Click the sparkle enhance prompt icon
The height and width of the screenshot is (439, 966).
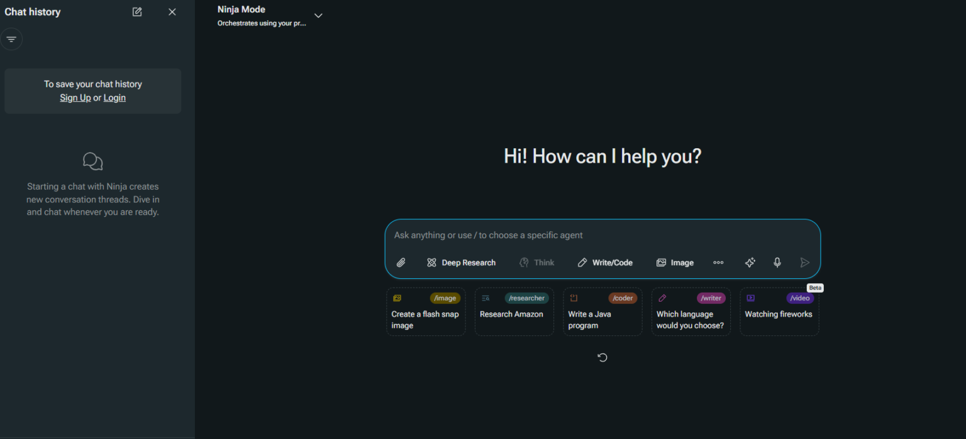coord(750,262)
